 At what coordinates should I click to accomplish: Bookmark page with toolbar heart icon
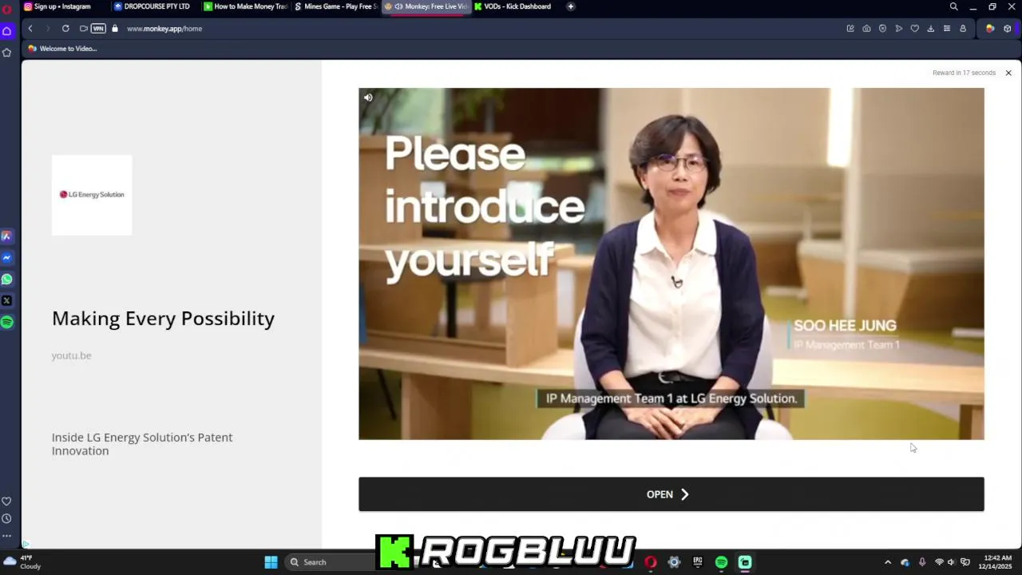click(x=915, y=29)
